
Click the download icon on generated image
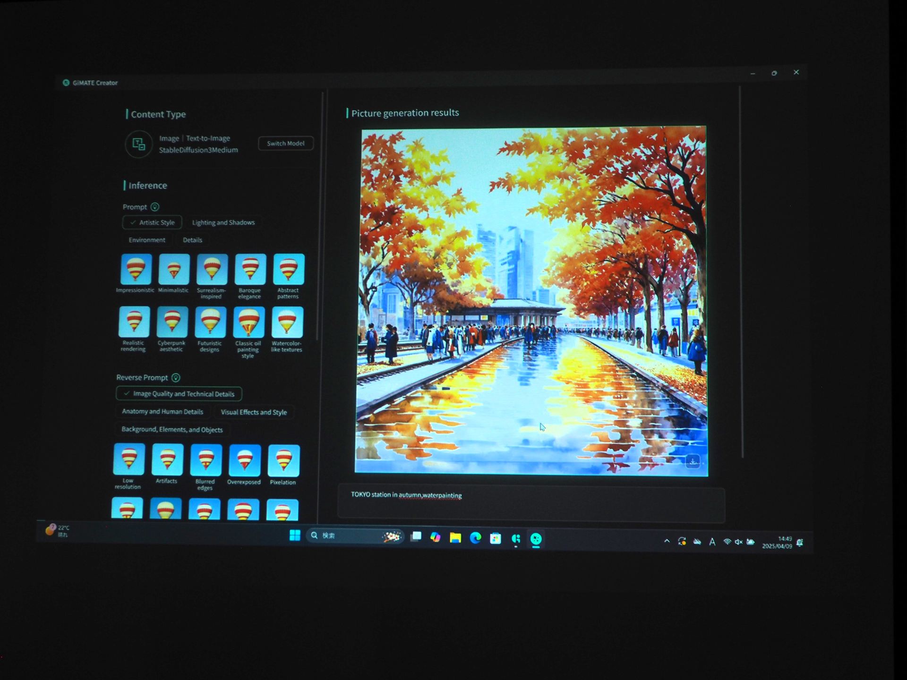[693, 461]
